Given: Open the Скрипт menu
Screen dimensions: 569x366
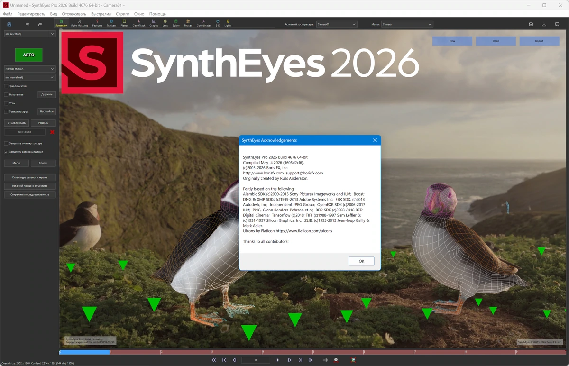Looking at the screenshot, I should pyautogui.click(x=122, y=14).
